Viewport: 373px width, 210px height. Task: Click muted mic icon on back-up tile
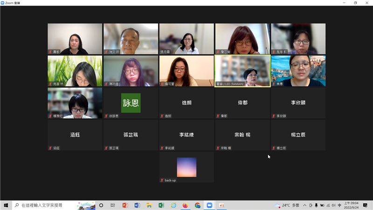162,180
